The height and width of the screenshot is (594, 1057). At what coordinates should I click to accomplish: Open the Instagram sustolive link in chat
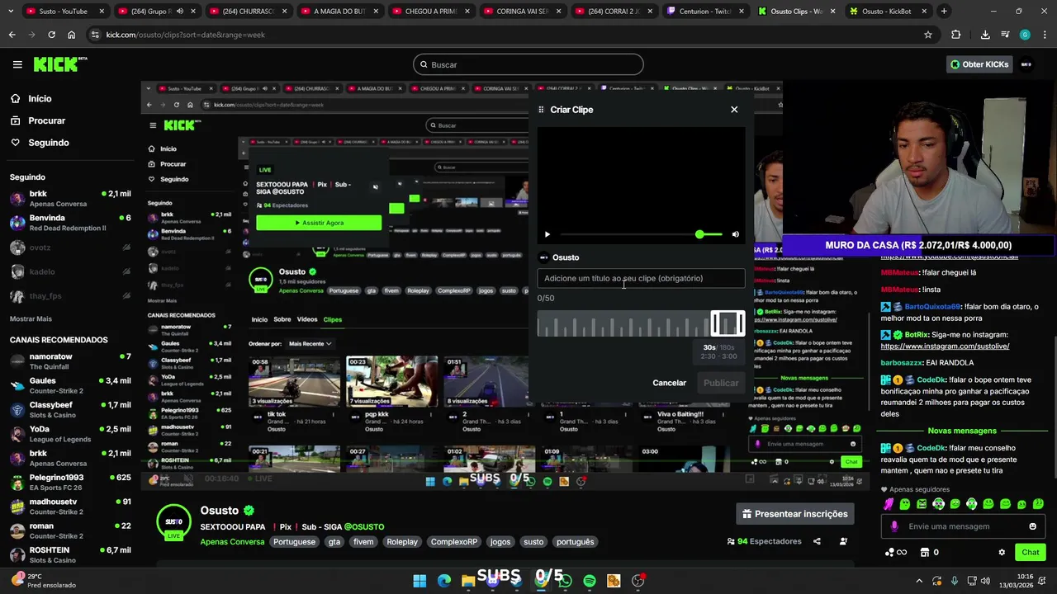[945, 346]
